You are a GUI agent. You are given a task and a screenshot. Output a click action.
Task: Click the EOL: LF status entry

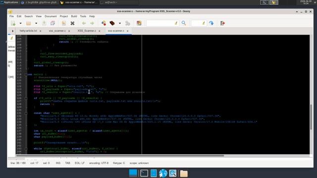[80, 163]
